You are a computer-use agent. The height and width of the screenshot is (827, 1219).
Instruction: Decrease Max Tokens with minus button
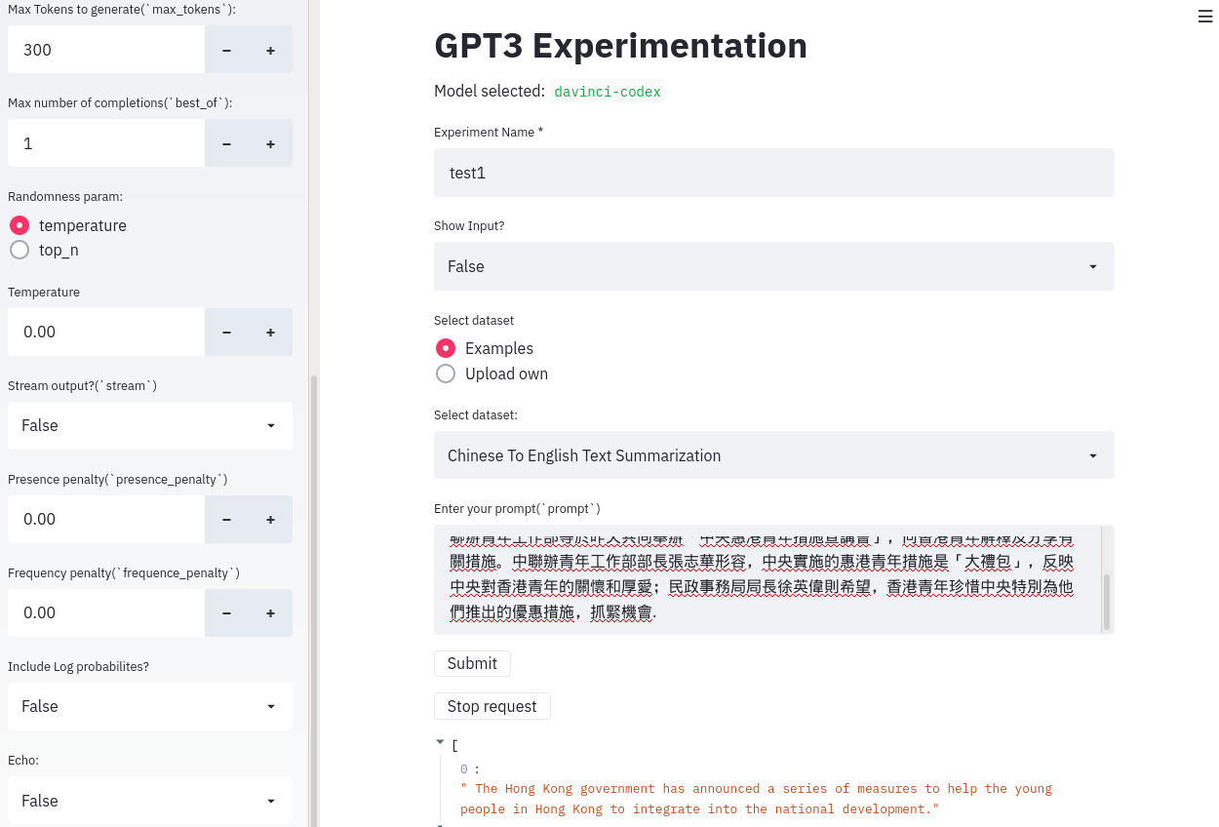(x=226, y=50)
